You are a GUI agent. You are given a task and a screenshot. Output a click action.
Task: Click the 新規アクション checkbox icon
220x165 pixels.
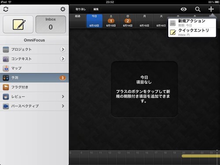coord(172,23)
